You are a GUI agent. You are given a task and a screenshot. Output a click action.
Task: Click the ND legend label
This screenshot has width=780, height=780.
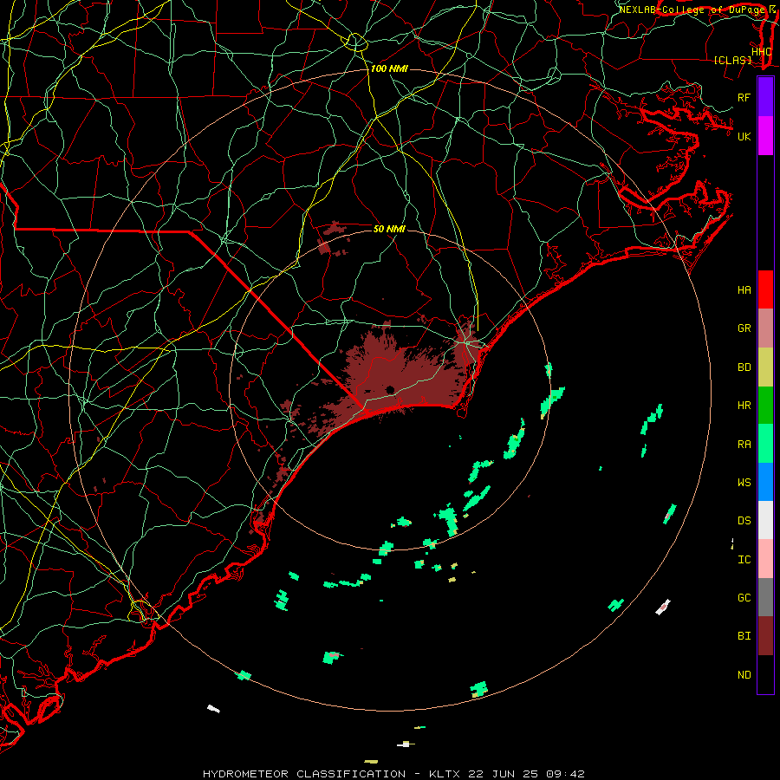click(744, 675)
